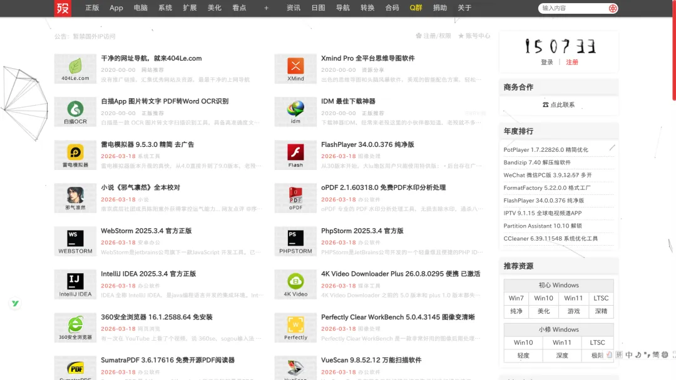Open the 扩展 menu item
Screen dimensions: 676x380
tap(190, 7)
